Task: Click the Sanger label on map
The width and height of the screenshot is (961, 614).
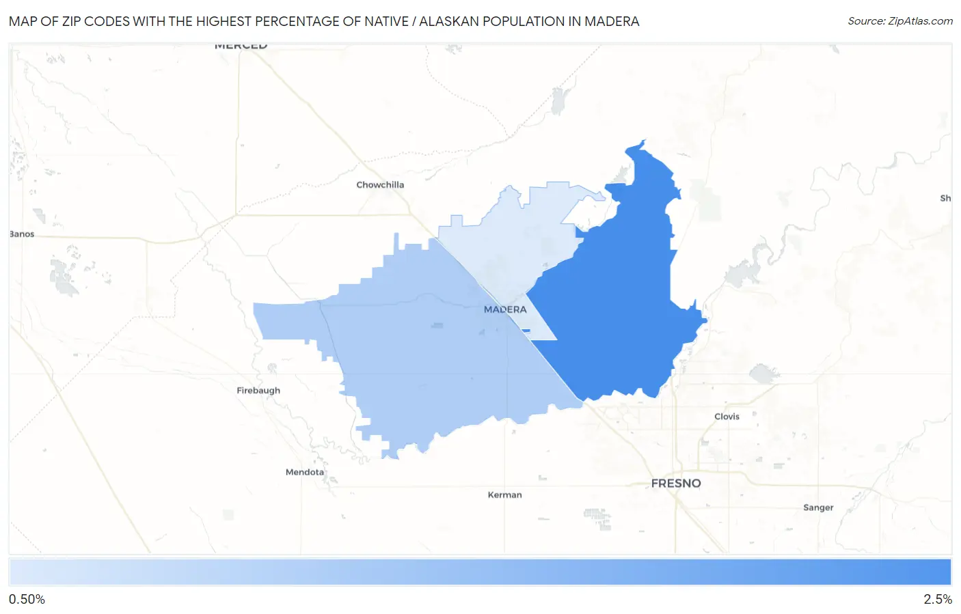Action: coord(818,507)
